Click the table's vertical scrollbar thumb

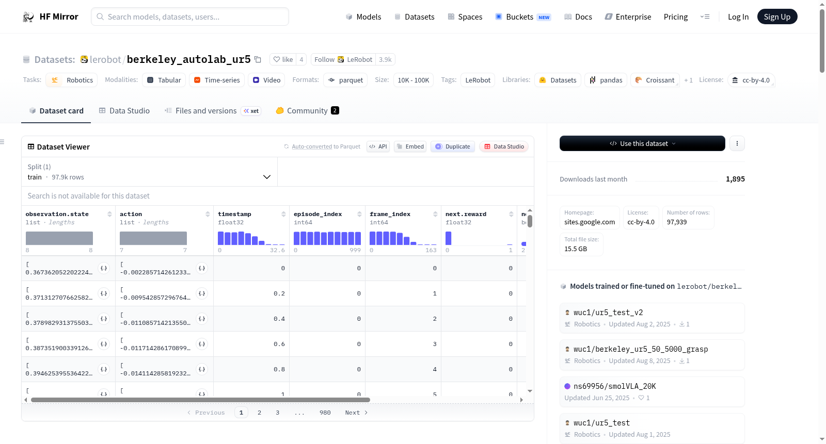[530, 221]
